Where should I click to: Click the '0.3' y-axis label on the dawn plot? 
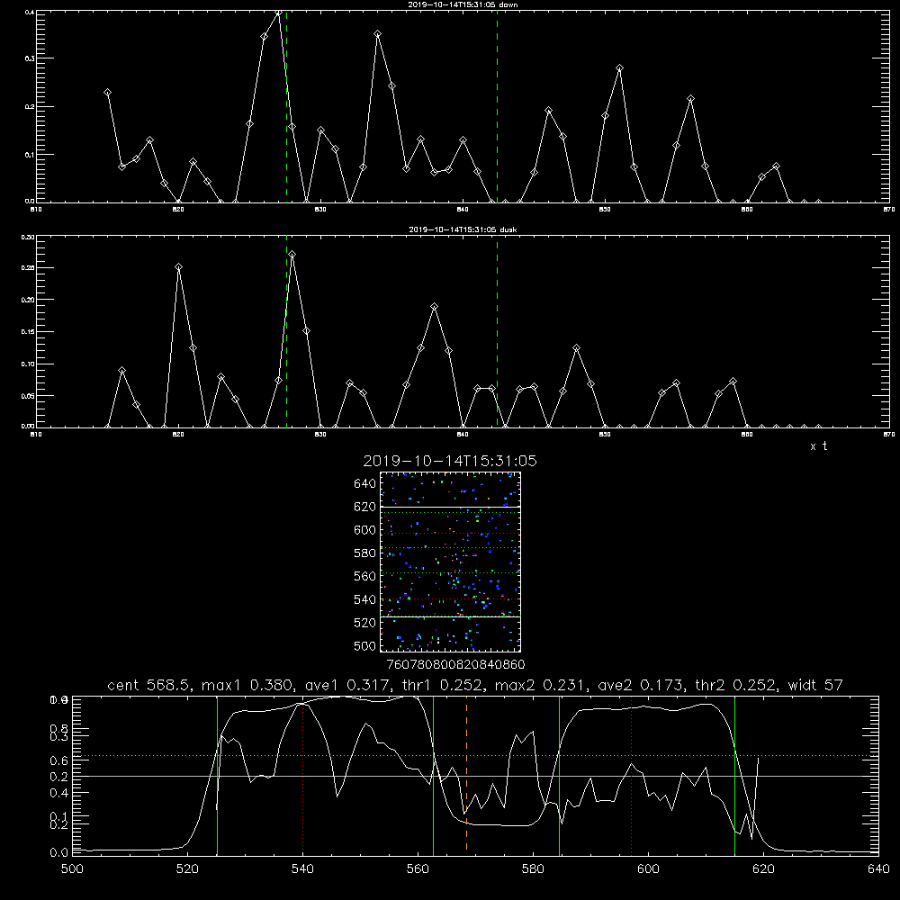tap(30, 58)
